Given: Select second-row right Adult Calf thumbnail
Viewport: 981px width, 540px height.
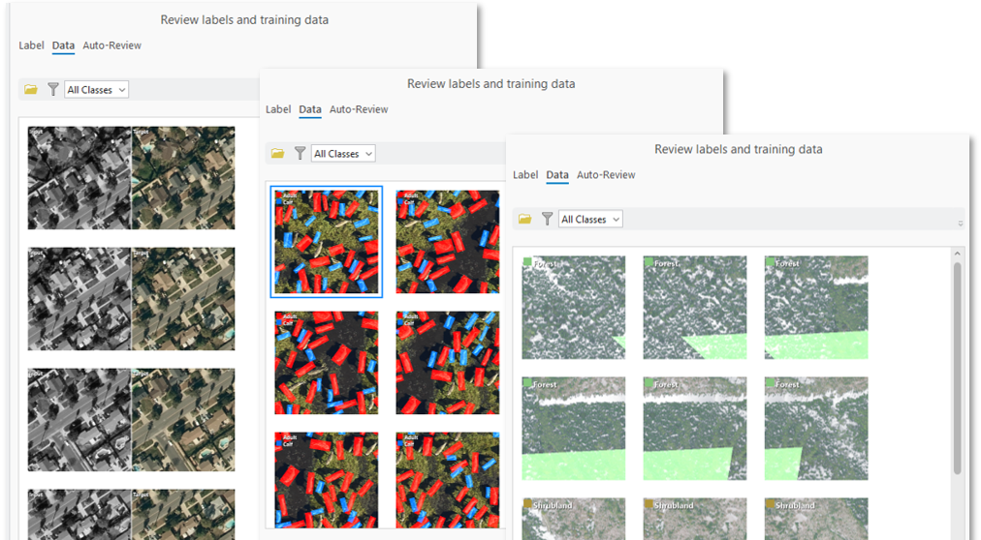Looking at the screenshot, I should [448, 363].
